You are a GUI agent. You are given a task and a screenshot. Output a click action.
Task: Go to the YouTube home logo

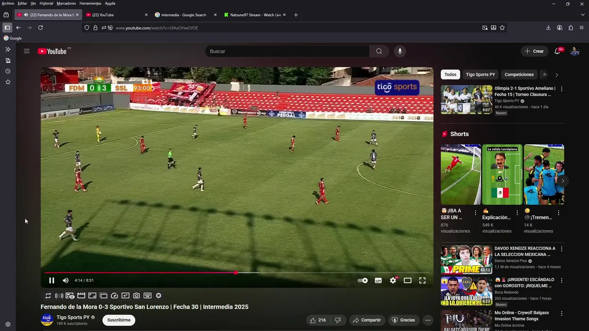click(52, 51)
